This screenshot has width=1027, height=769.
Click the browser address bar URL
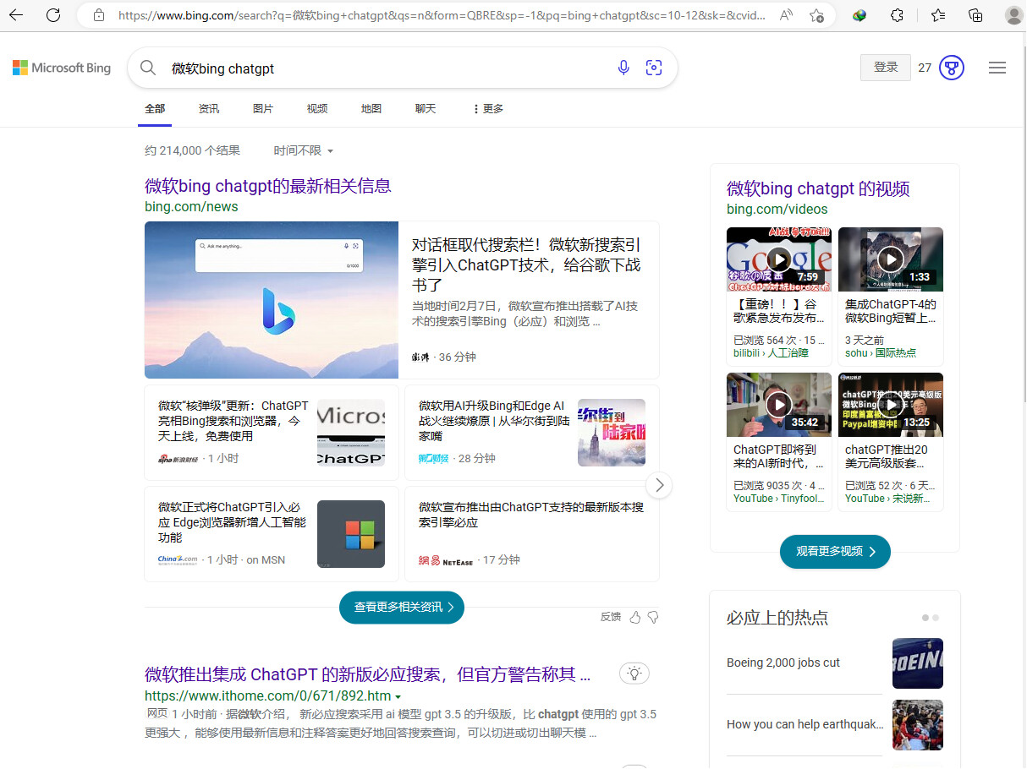[442, 15]
